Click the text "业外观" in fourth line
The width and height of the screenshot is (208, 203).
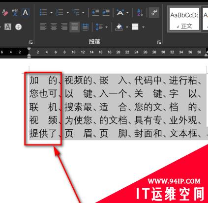[x=183, y=120]
